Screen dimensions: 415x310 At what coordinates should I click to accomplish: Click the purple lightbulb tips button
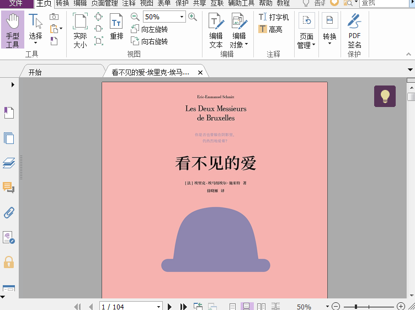tap(385, 96)
